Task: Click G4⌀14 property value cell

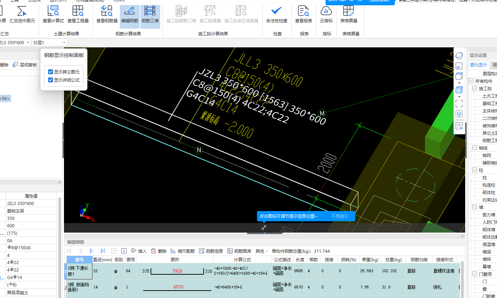Action: 31,277
